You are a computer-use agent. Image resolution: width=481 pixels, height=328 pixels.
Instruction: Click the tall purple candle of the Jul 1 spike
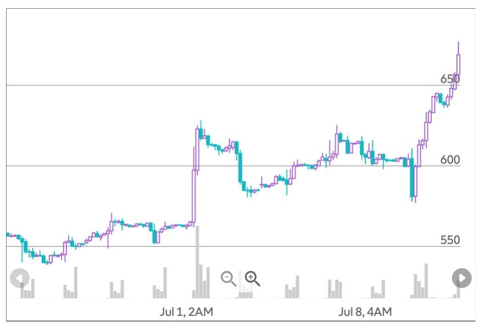tap(193, 196)
